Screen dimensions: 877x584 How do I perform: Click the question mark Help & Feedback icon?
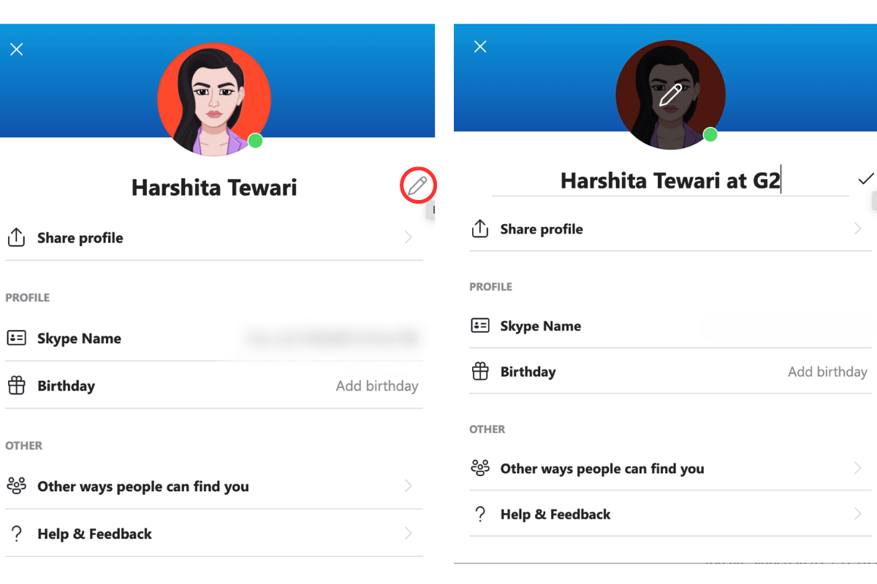[16, 533]
